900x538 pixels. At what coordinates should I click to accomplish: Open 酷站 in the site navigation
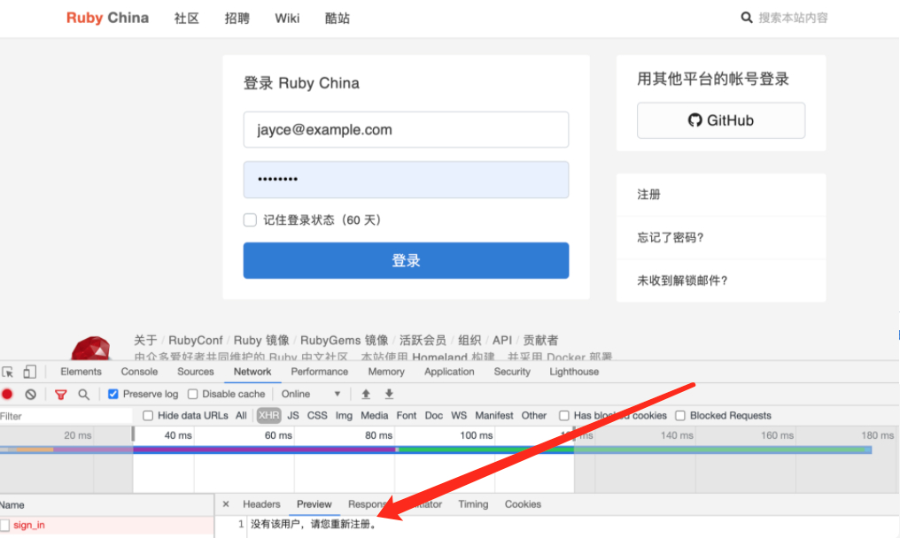point(337,19)
